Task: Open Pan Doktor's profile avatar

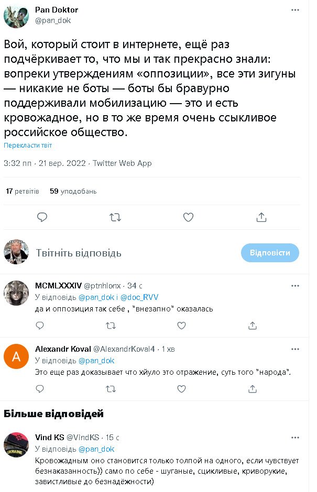Action: (x=16, y=16)
